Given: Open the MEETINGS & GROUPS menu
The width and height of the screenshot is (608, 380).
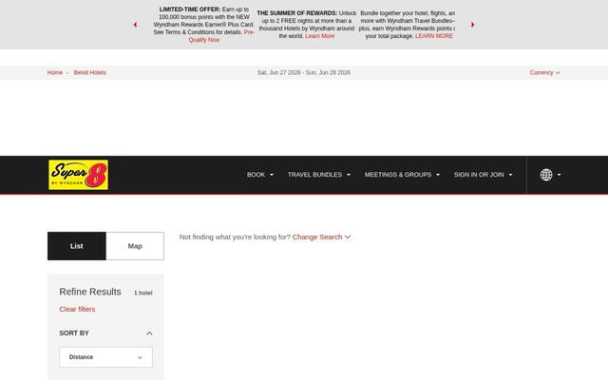Looking at the screenshot, I should tap(402, 175).
